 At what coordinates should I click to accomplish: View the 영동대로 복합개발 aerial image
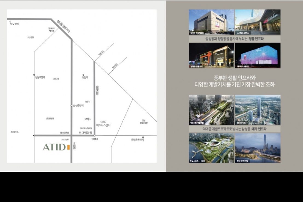[211, 110]
